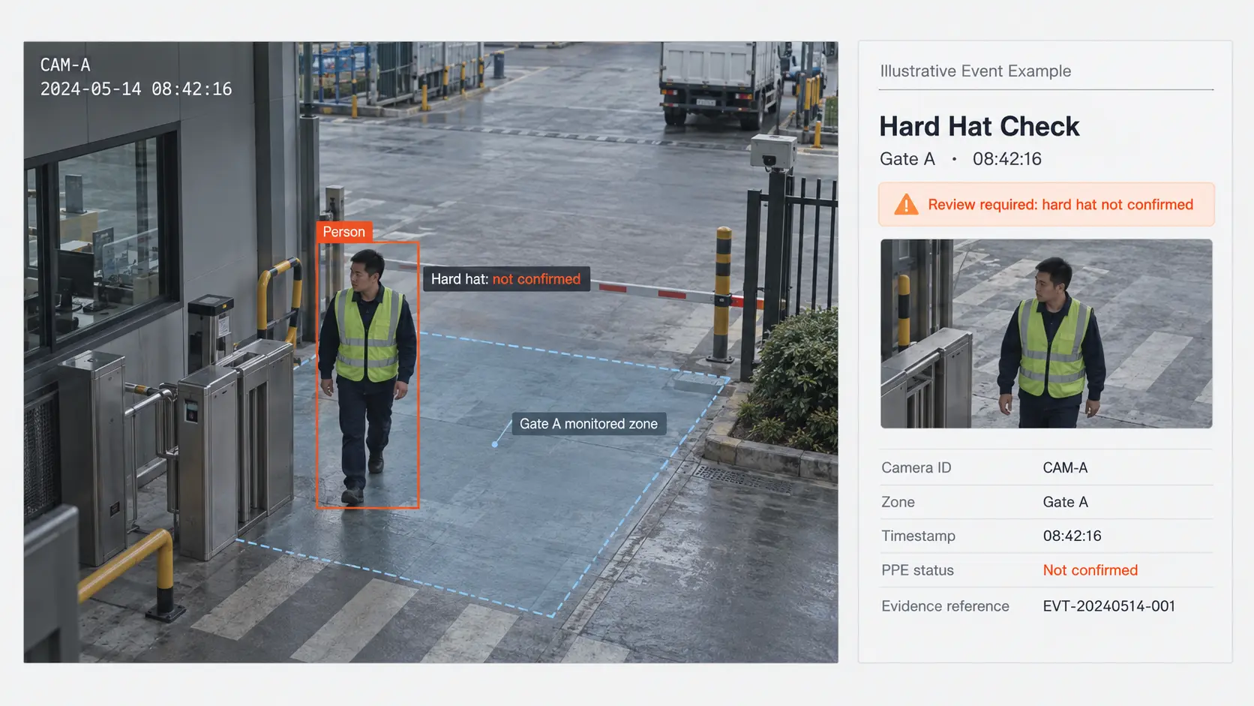
Task: Click the camera timestamp overlay 2024-05-14 08:42:16
Action: coord(136,89)
